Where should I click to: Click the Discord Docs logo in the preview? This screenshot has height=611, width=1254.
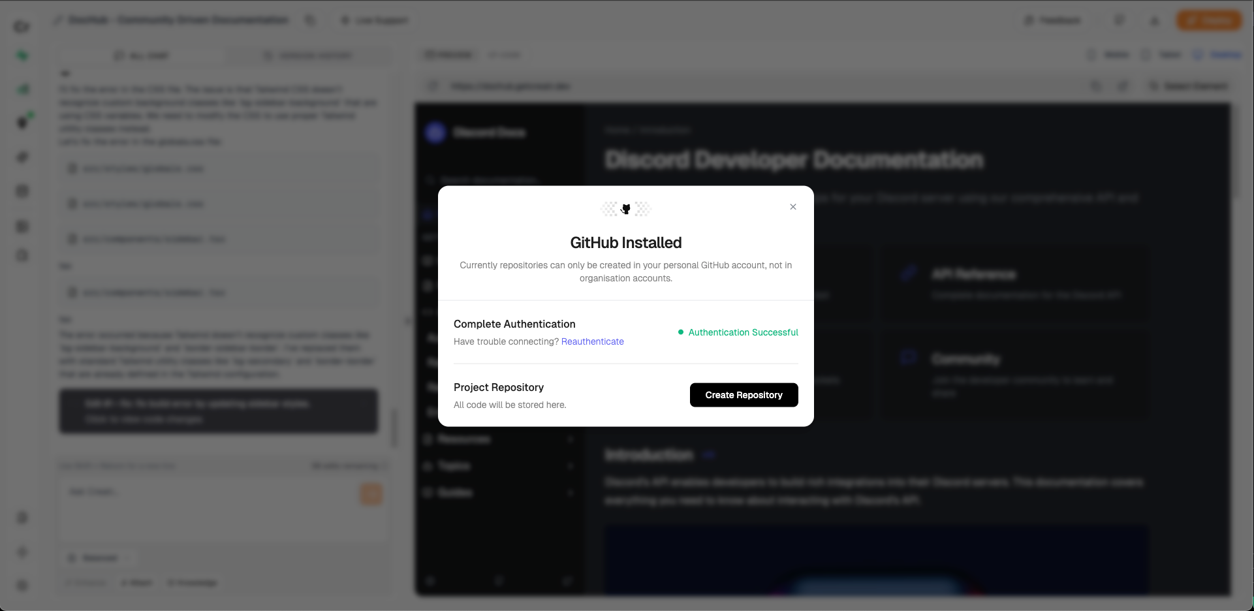435,132
